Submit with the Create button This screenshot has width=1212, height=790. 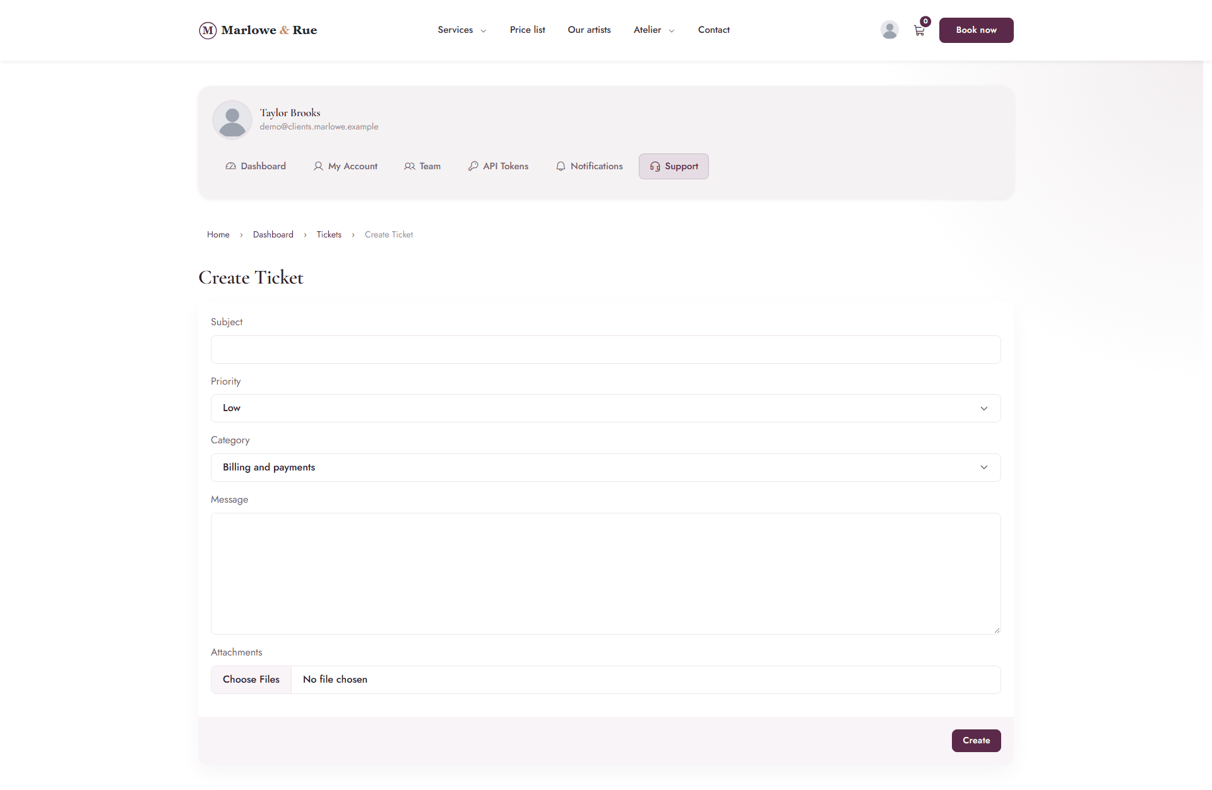pyautogui.click(x=976, y=741)
